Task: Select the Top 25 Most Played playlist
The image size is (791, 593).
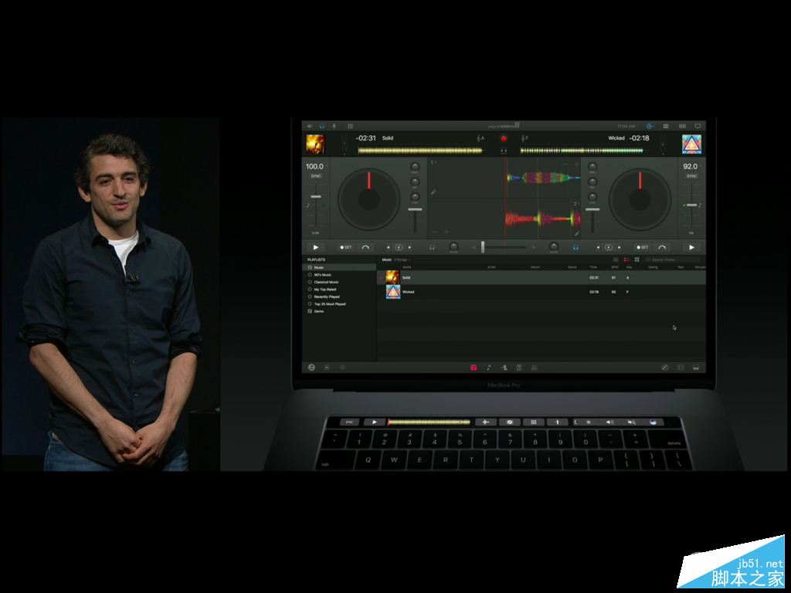Action: pos(339,304)
